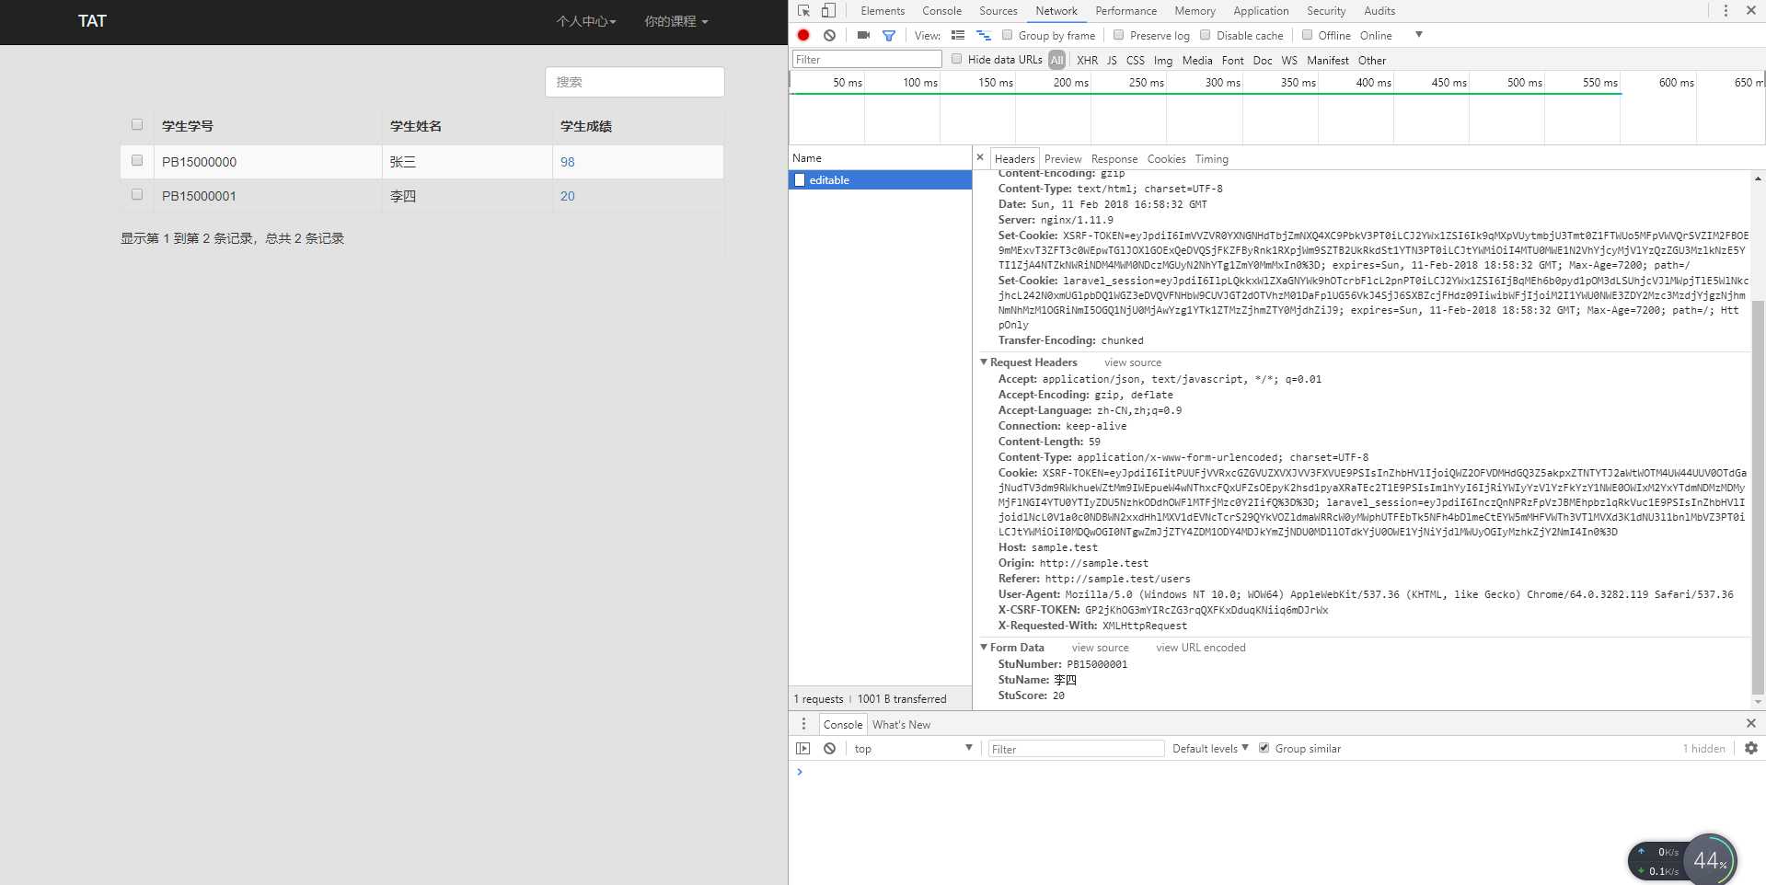The image size is (1766, 885).
Task: Filter requests by XHR
Action: click(1087, 60)
